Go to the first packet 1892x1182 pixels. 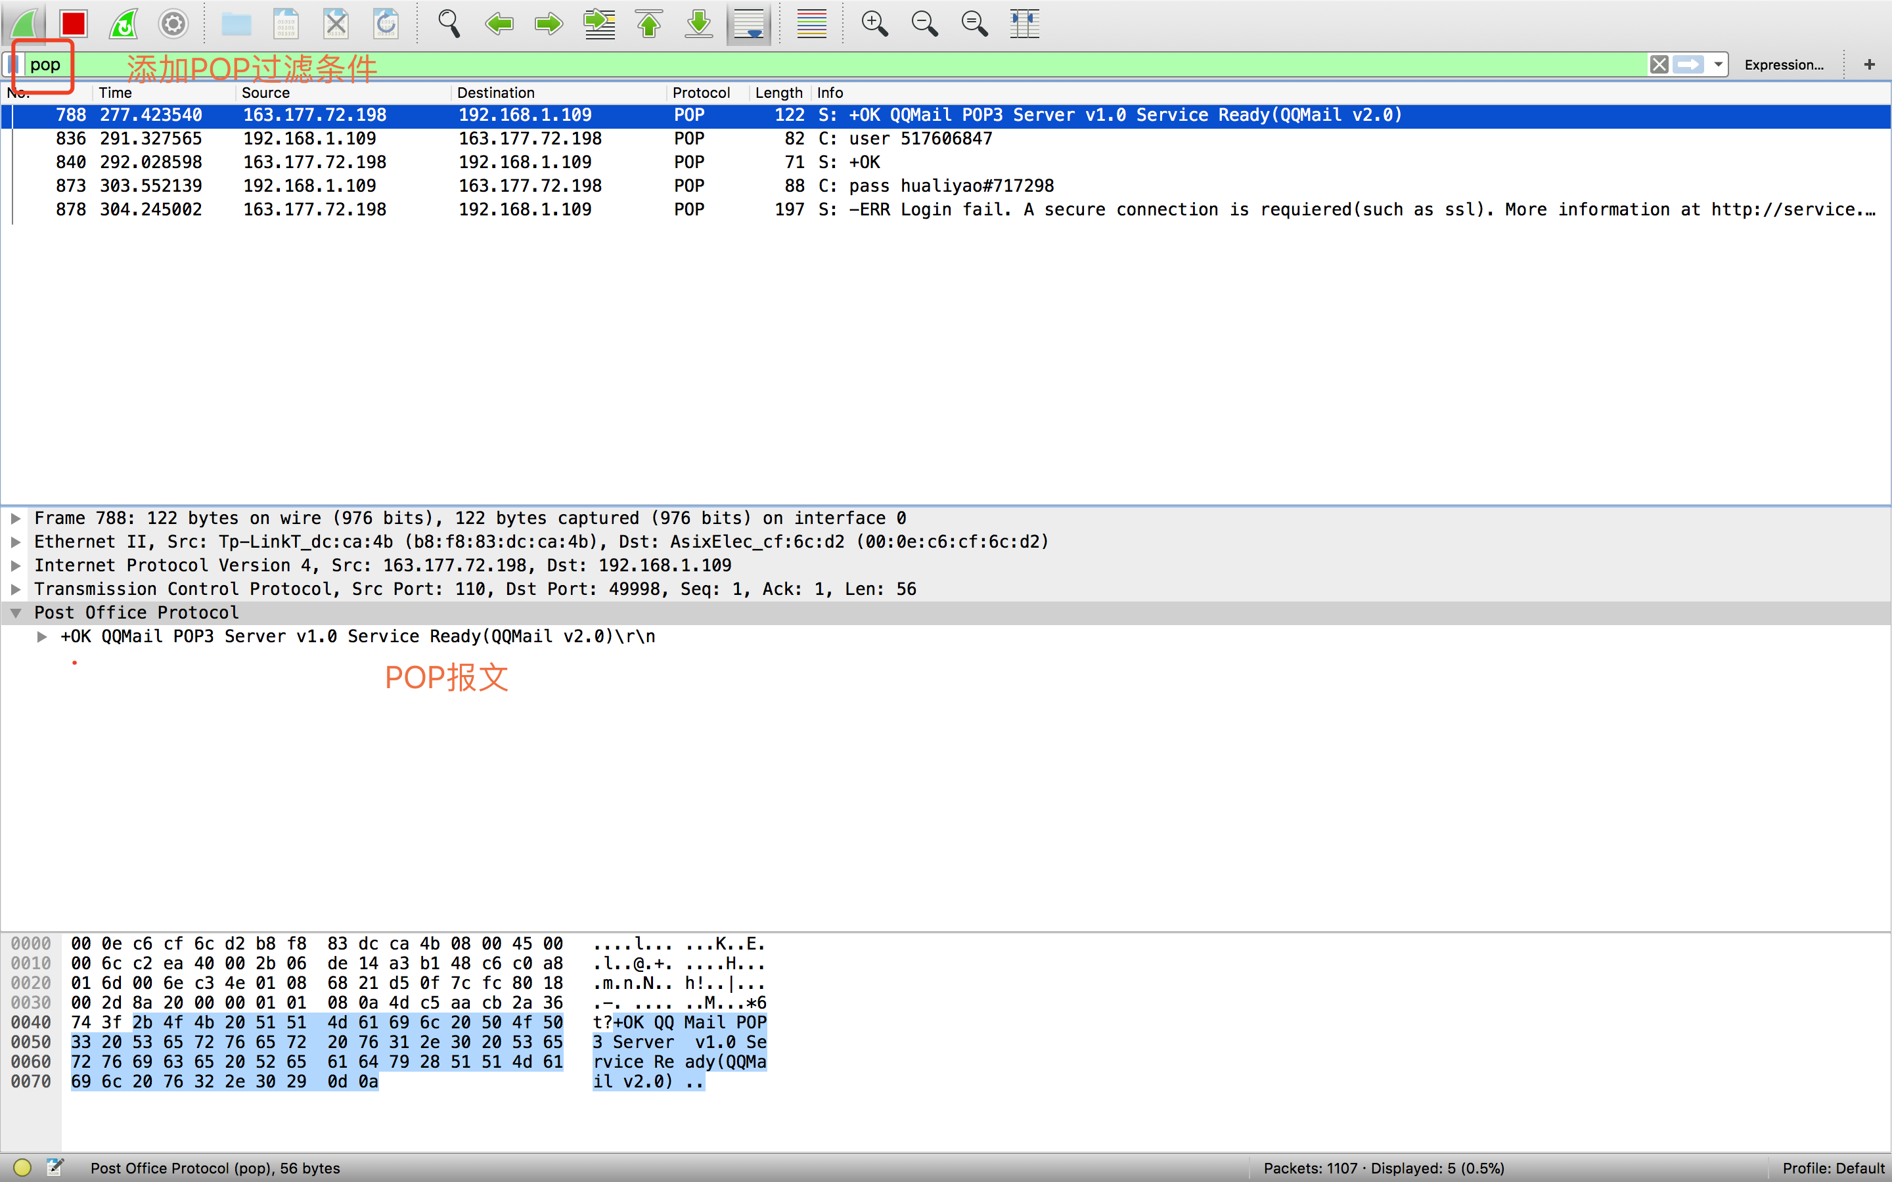click(649, 24)
